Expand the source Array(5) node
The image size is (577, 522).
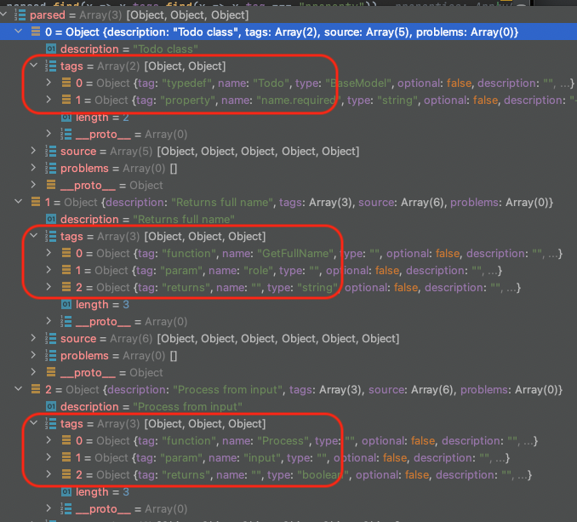pos(33,151)
